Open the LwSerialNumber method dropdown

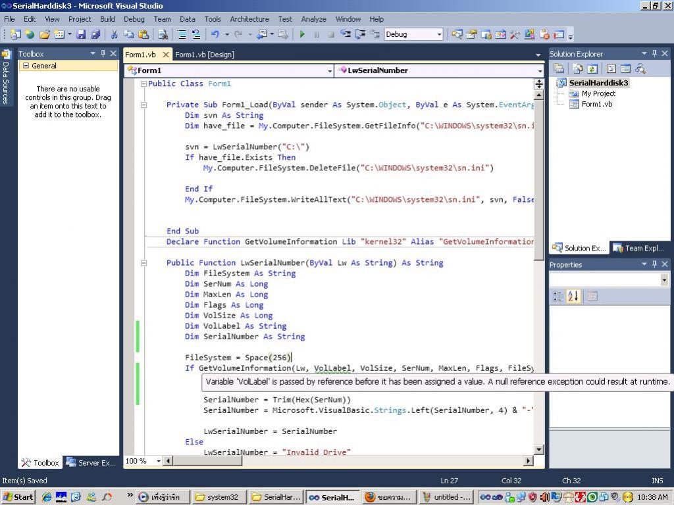[x=539, y=70]
